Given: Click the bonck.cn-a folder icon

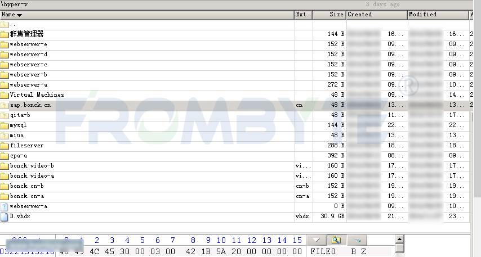Looking at the screenshot, I should click(x=5, y=196).
